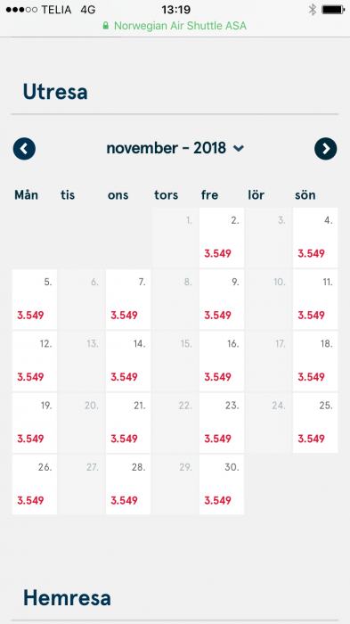Go to previous month with left arrow

click(x=24, y=149)
